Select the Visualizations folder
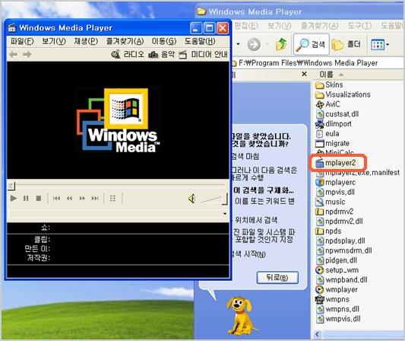Viewport: 405px width, 341px height. coord(343,94)
